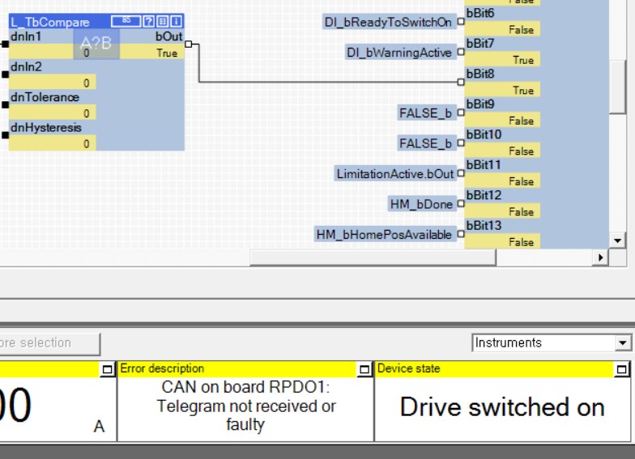Open help icon on L_TbCompare block

(x=149, y=21)
